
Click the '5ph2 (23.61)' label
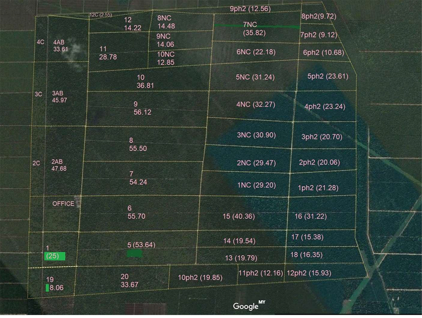328,76
